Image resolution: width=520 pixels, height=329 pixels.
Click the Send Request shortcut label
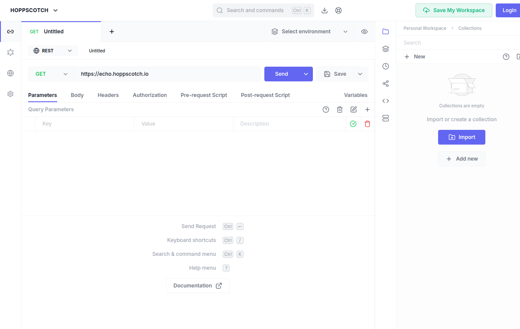coord(198,226)
